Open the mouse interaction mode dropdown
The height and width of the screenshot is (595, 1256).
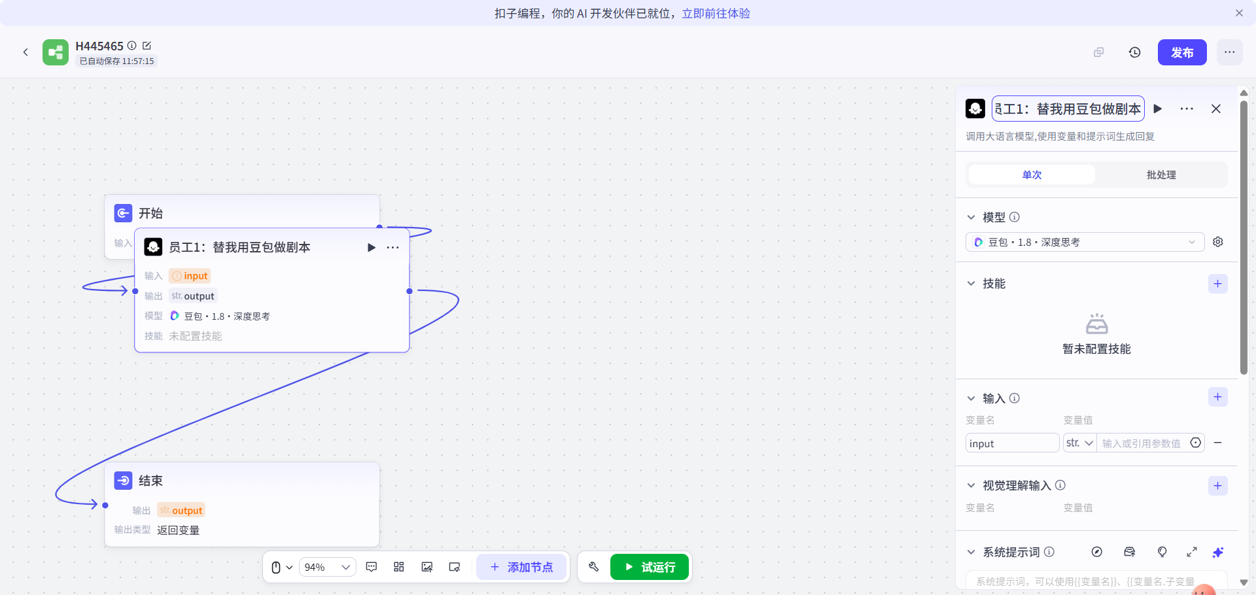tap(282, 568)
